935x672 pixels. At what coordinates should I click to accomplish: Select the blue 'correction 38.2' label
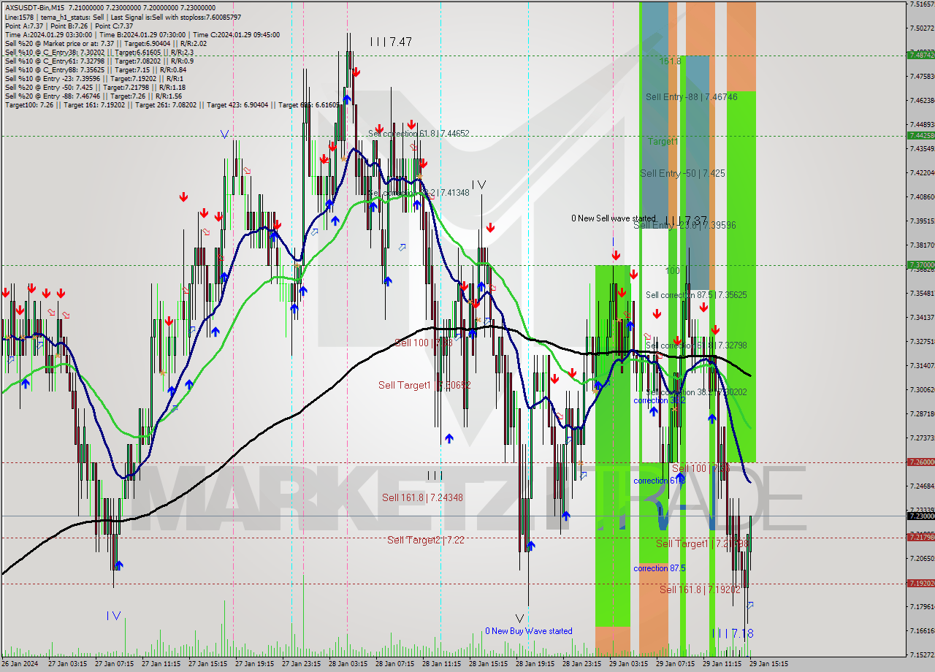[659, 400]
